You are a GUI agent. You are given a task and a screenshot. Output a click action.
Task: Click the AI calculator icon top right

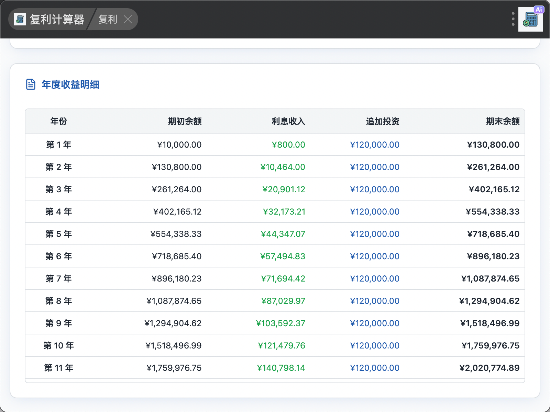[530, 20]
